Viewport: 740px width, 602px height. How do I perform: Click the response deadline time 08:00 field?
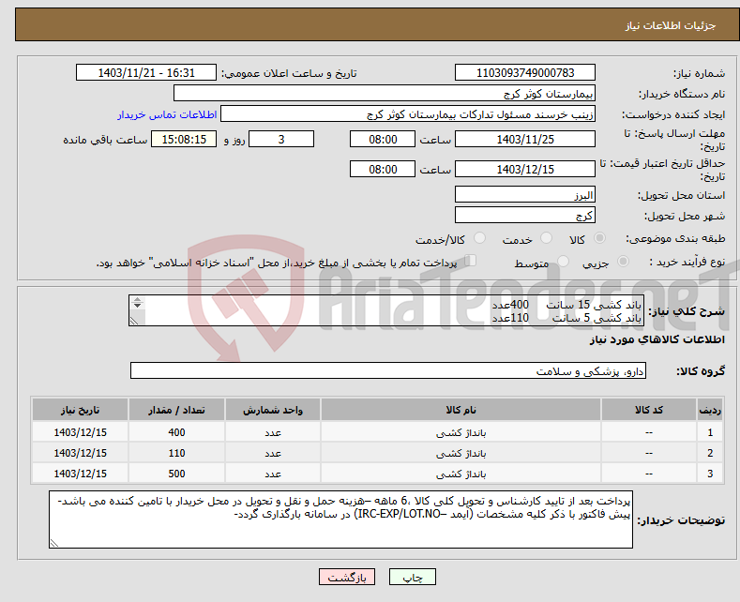383,139
